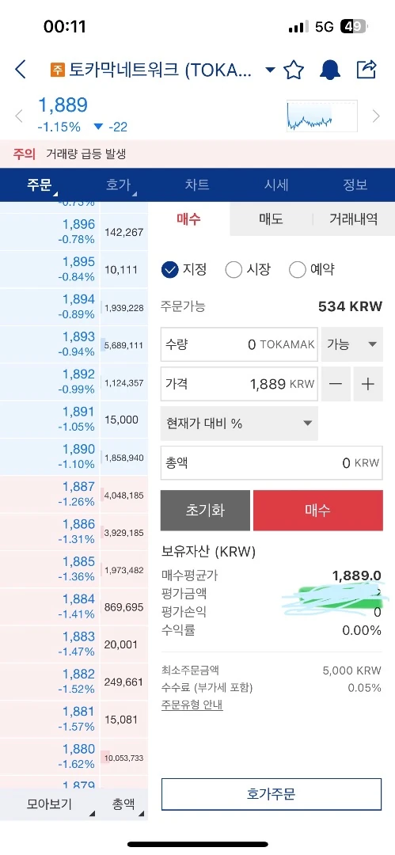395x855 pixels.
Task: Open the mini price chart thumbnail
Action: [322, 116]
